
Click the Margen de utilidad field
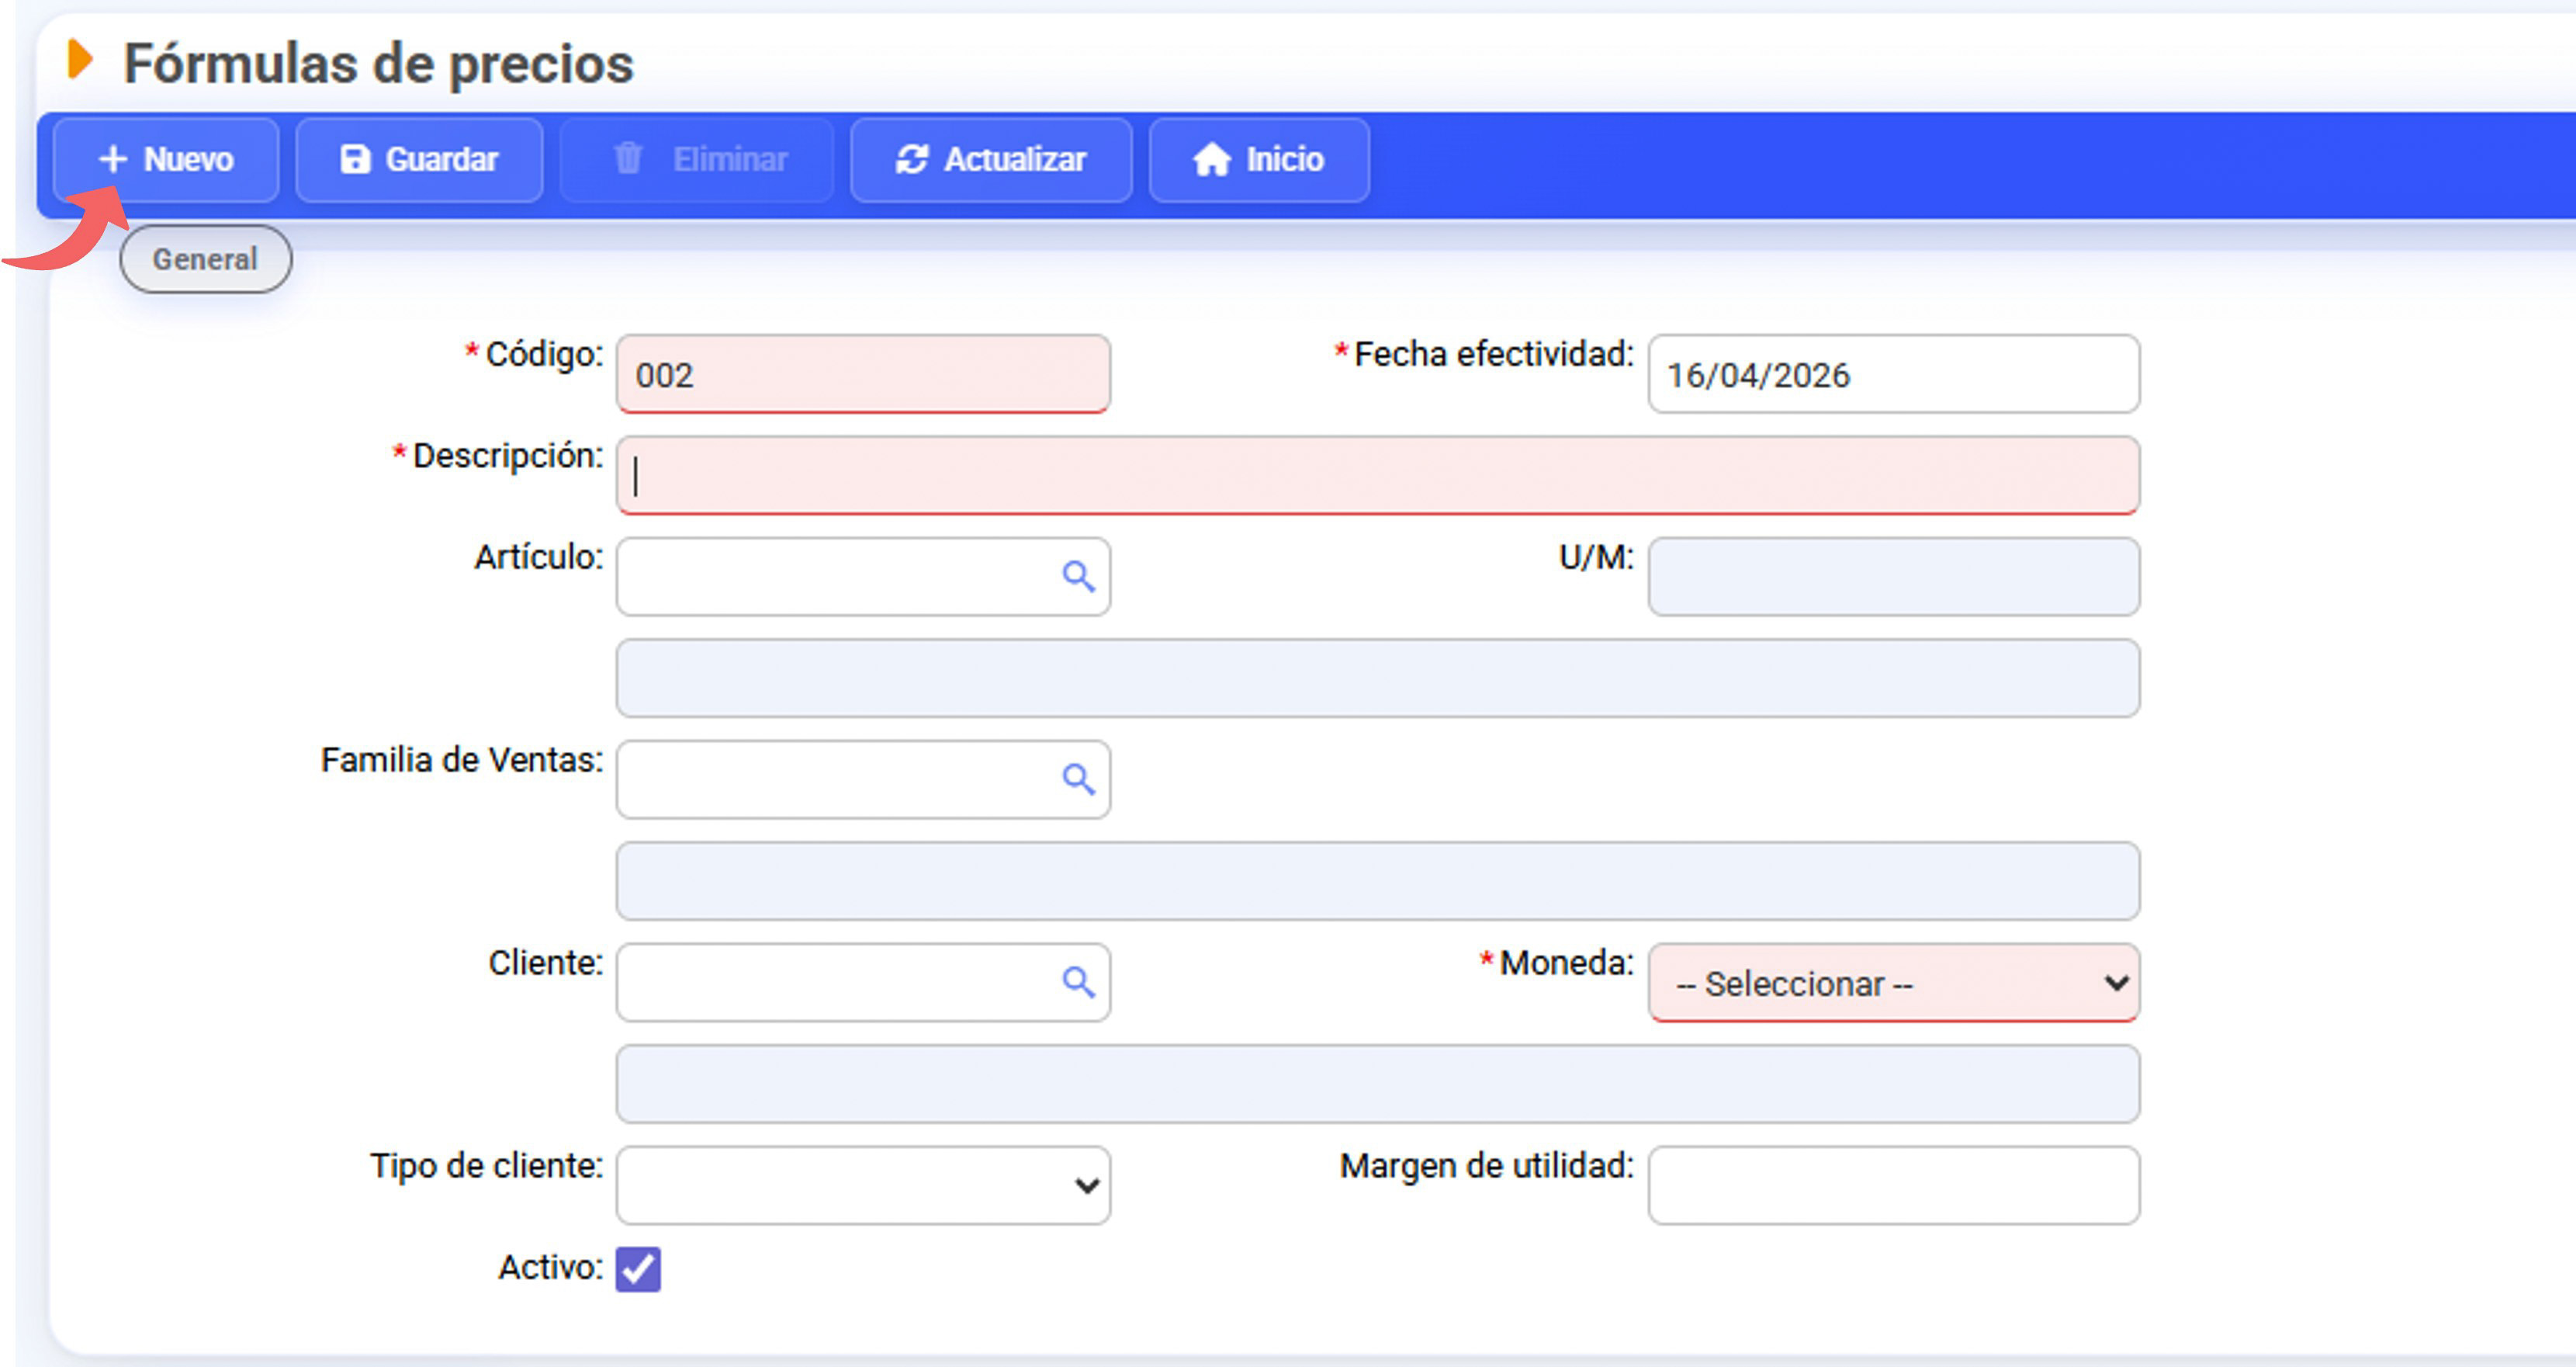(1894, 1186)
